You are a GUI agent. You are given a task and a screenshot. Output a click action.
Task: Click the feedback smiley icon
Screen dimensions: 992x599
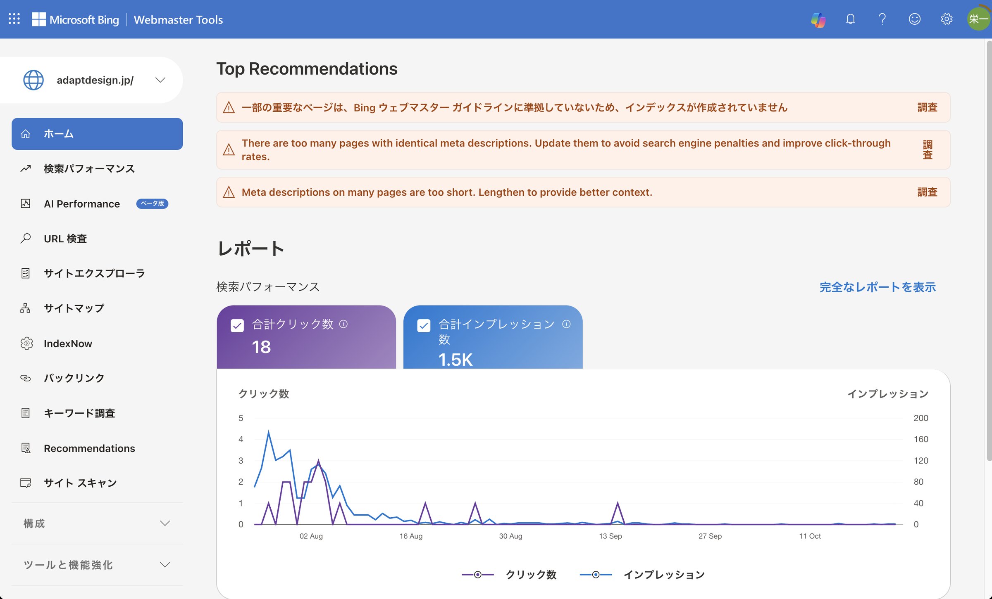click(914, 19)
